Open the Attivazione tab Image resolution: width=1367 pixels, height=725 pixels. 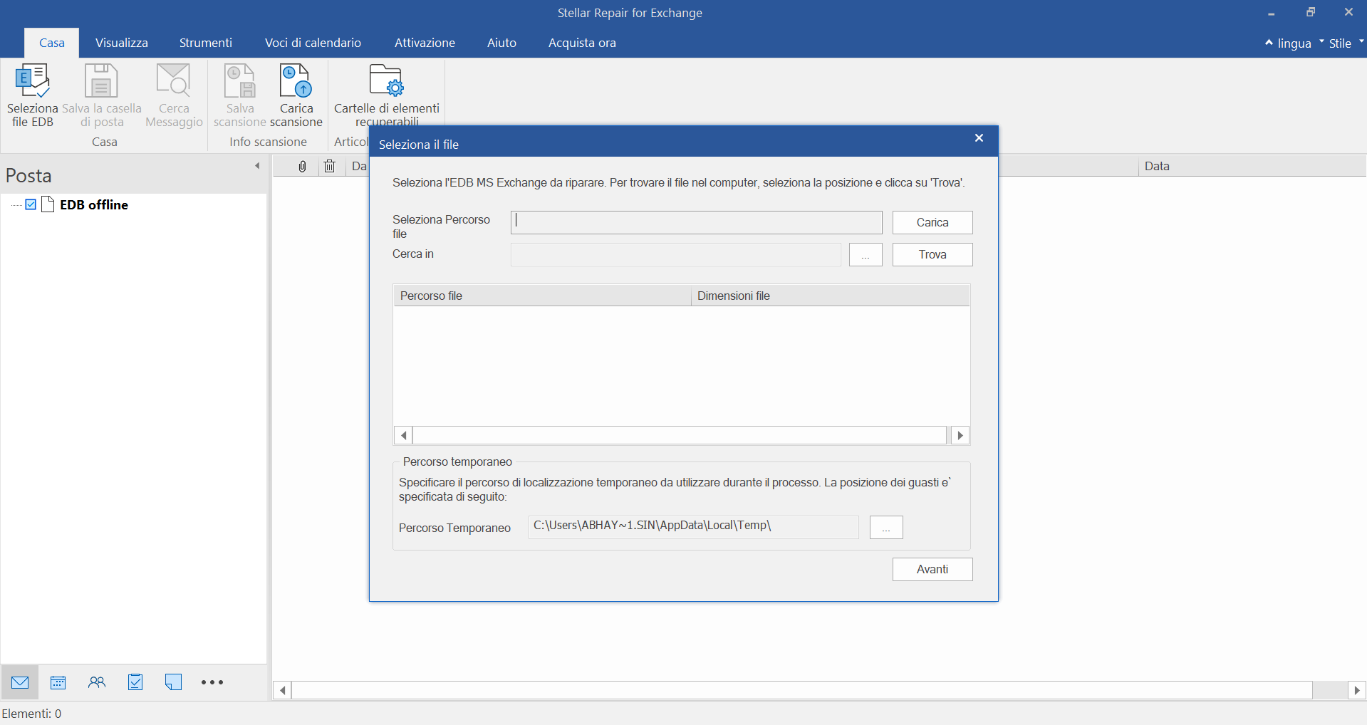click(x=425, y=43)
